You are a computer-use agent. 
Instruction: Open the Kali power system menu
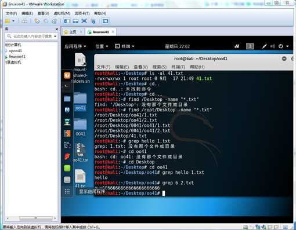(283, 46)
